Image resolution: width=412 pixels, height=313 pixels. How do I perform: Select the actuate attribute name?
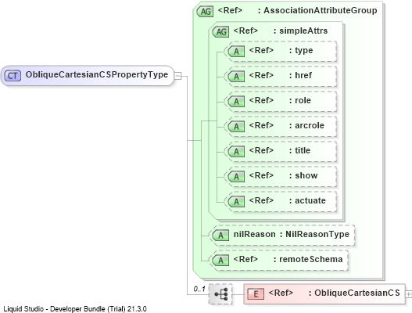click(x=310, y=200)
